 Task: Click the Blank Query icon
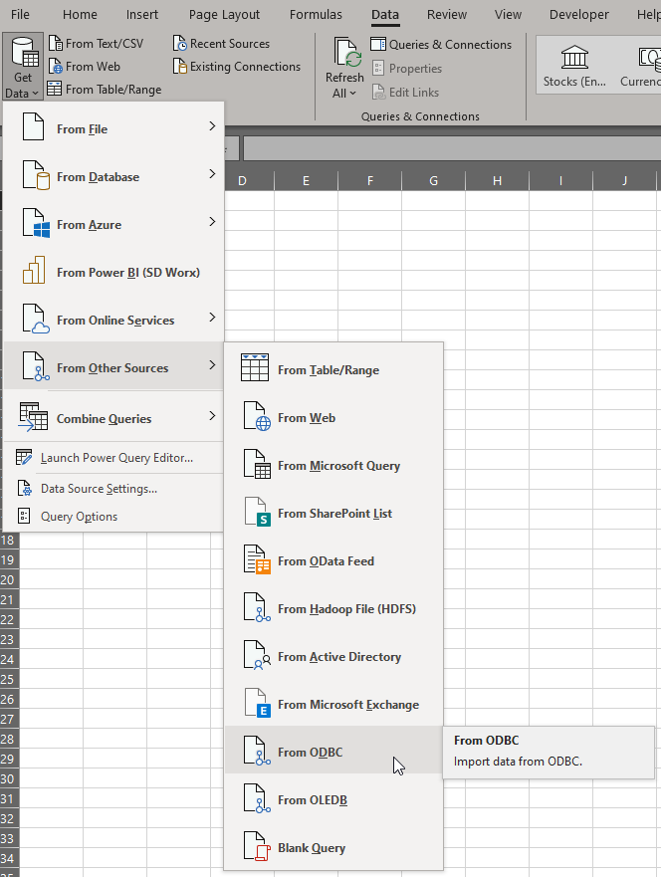pyautogui.click(x=257, y=846)
